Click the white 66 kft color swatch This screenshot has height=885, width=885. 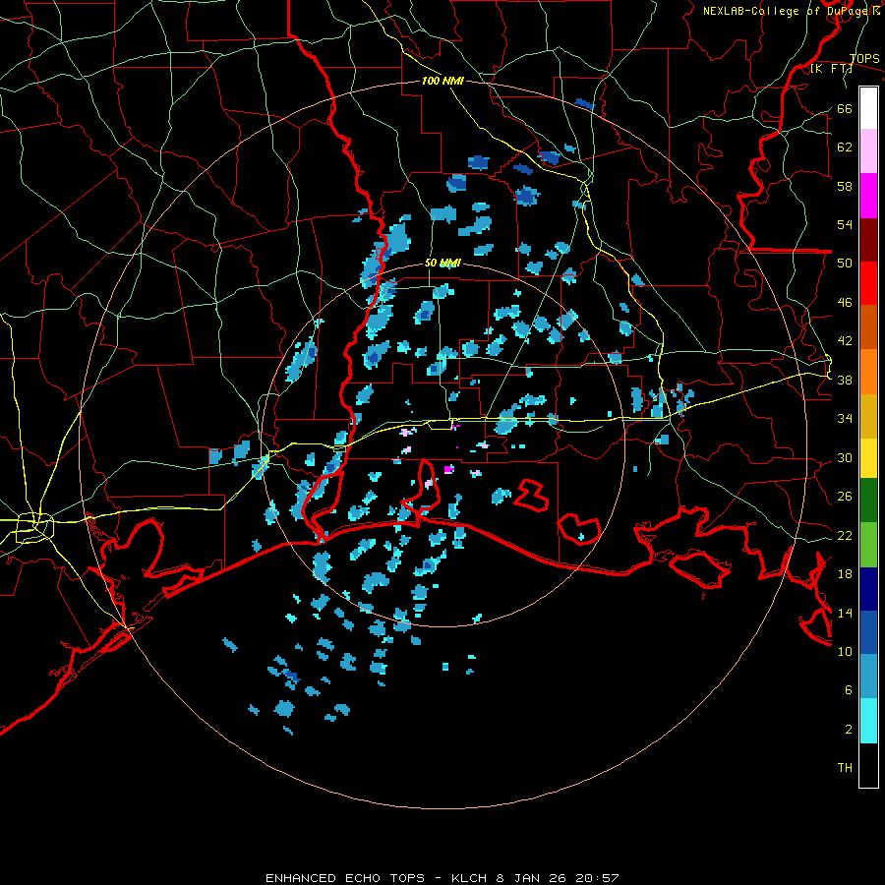pyautogui.click(x=868, y=108)
